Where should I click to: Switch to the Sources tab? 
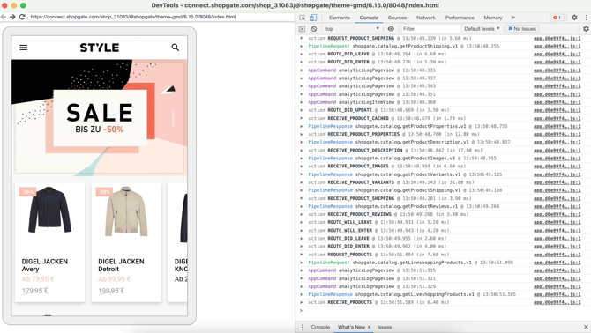pos(397,18)
